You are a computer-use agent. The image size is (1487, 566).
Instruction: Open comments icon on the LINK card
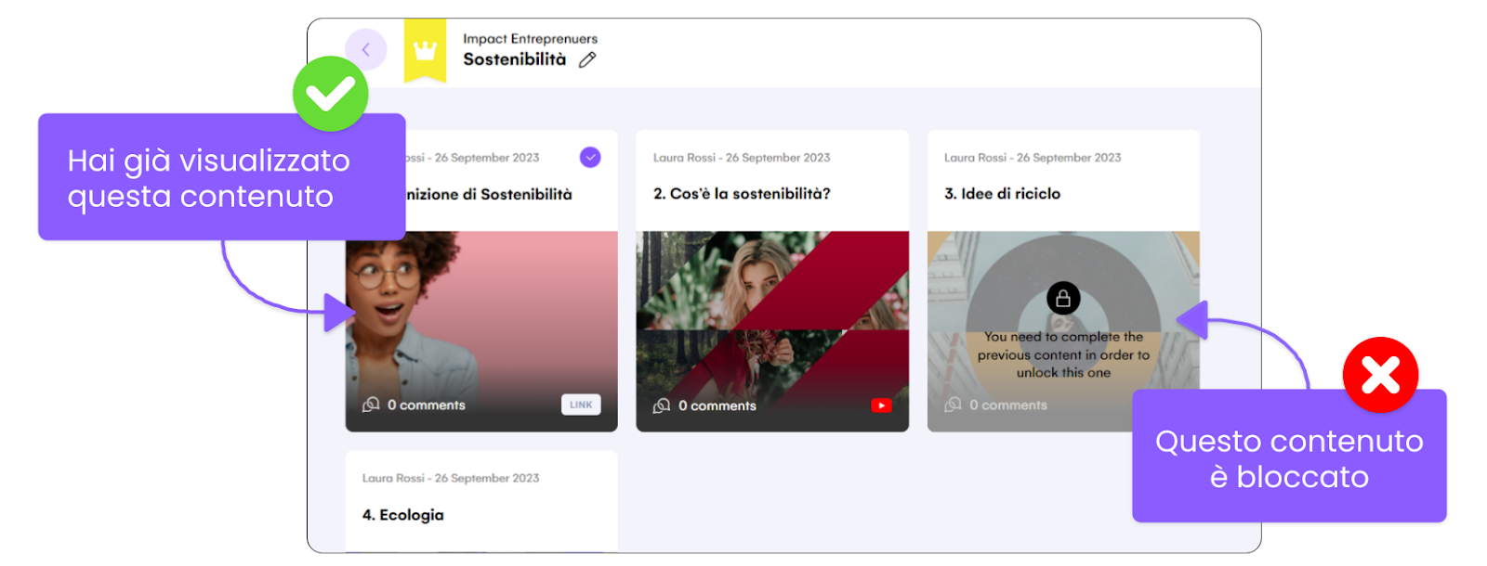[x=371, y=405]
